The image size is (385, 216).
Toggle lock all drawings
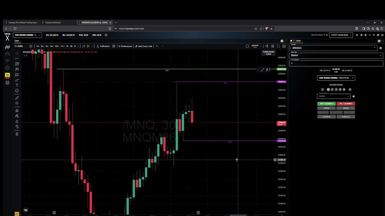pos(17,121)
